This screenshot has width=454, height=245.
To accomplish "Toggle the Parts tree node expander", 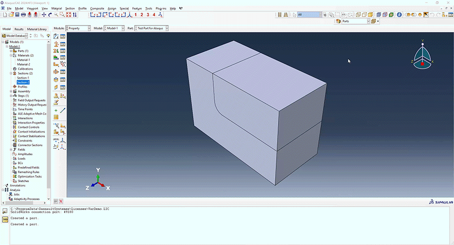I will pyautogui.click(x=11, y=51).
